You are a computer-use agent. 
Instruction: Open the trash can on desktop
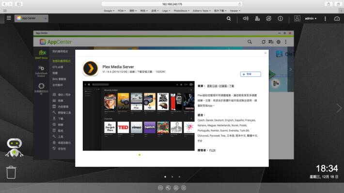tap(11, 172)
